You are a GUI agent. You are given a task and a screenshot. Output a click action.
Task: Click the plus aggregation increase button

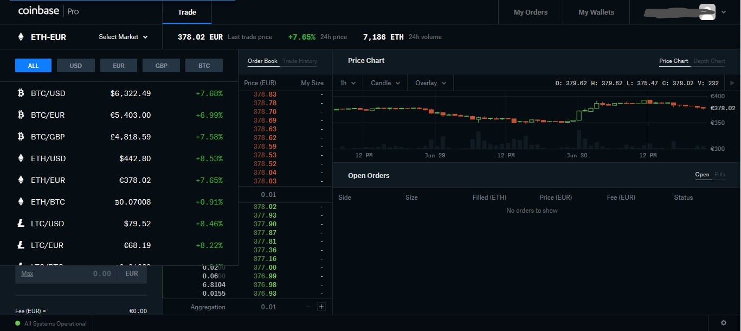pyautogui.click(x=321, y=307)
